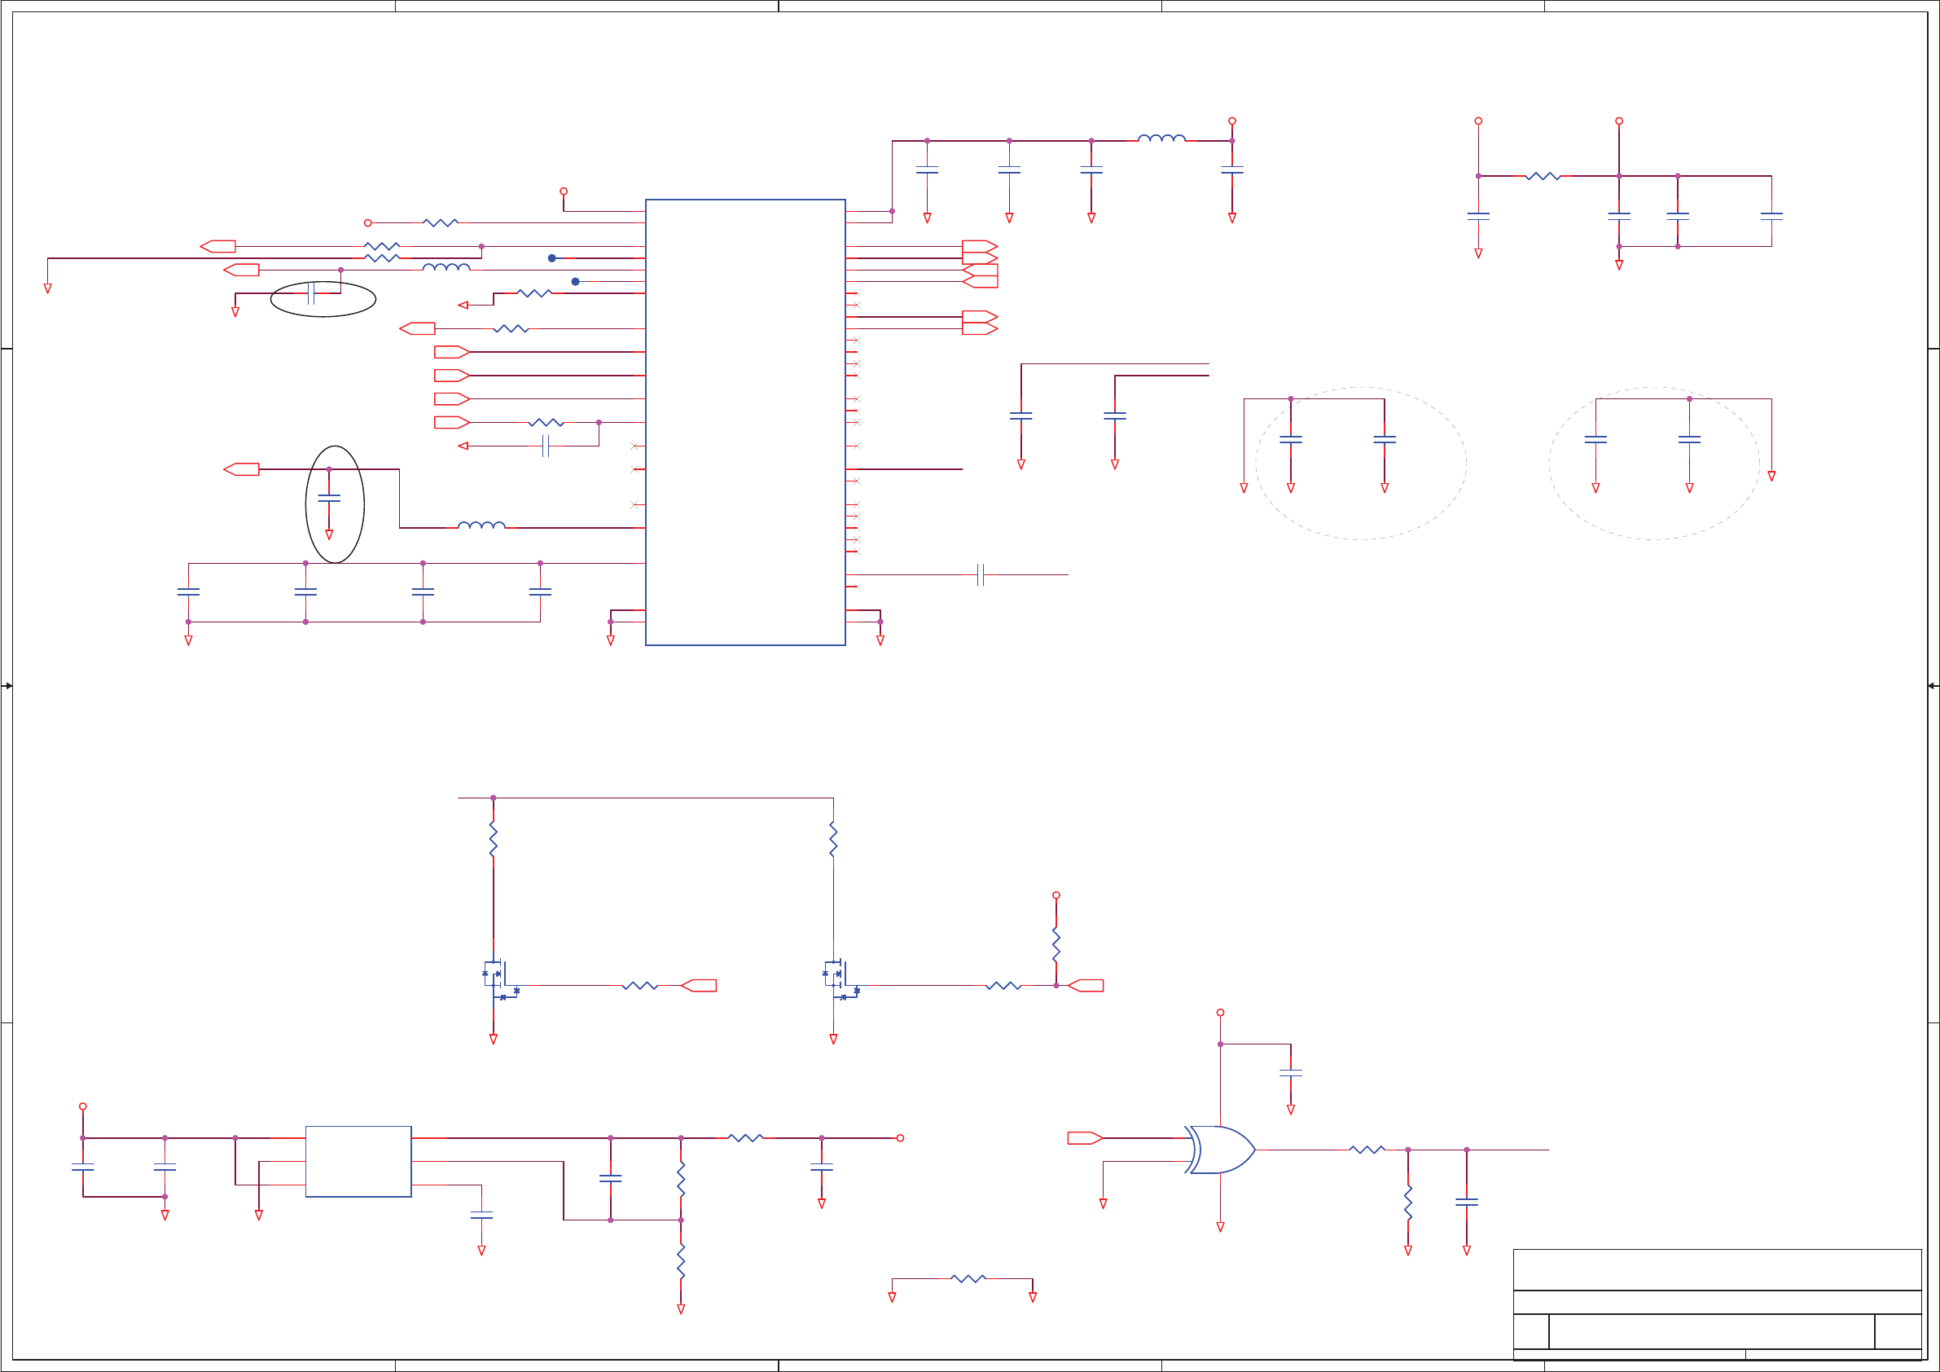Screen dimensions: 1940x1372
Task: Click the power terminal circle above XOR gate
Action: coord(1220,1013)
